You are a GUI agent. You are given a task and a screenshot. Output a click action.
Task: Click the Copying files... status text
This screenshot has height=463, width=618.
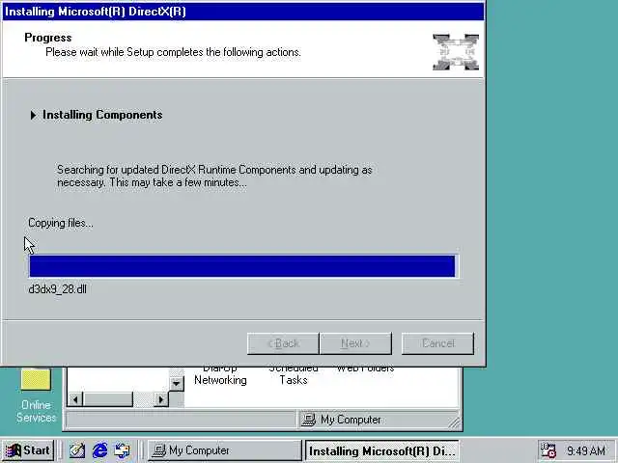[61, 223]
